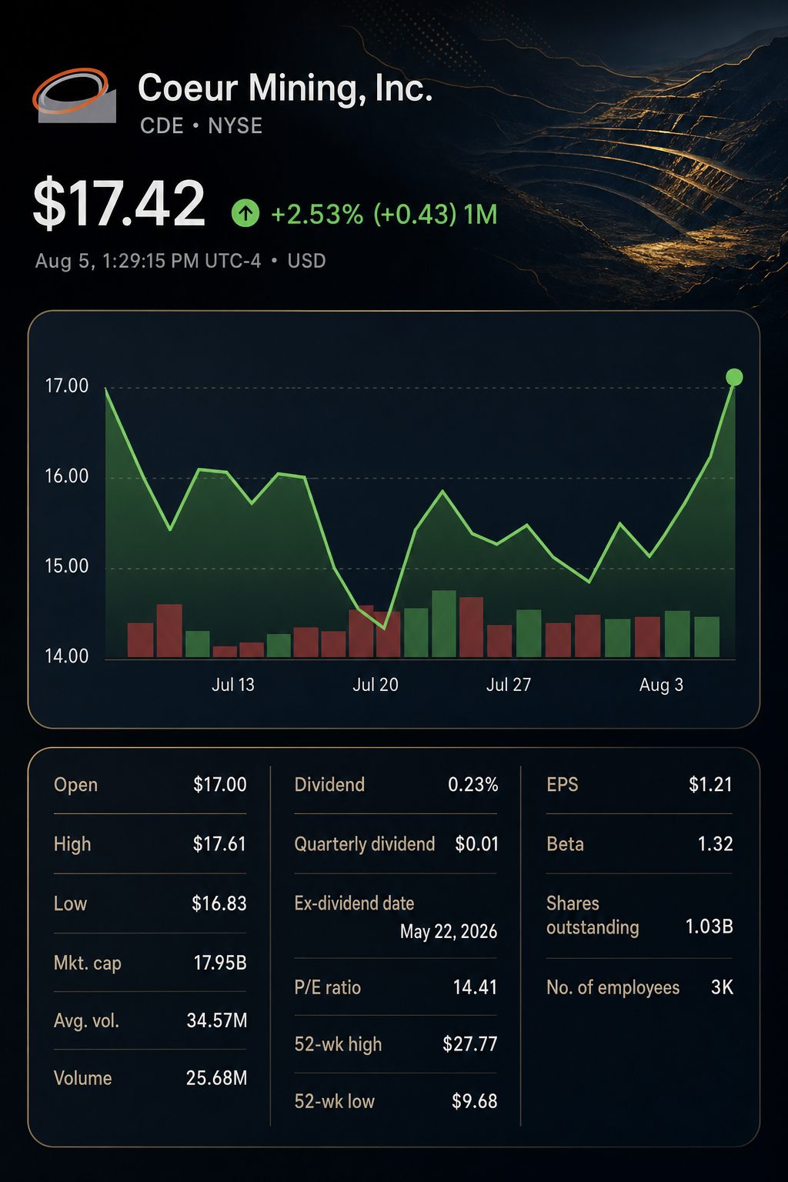Click the No. of employees label
788x1182 pixels.
pyautogui.click(x=613, y=988)
